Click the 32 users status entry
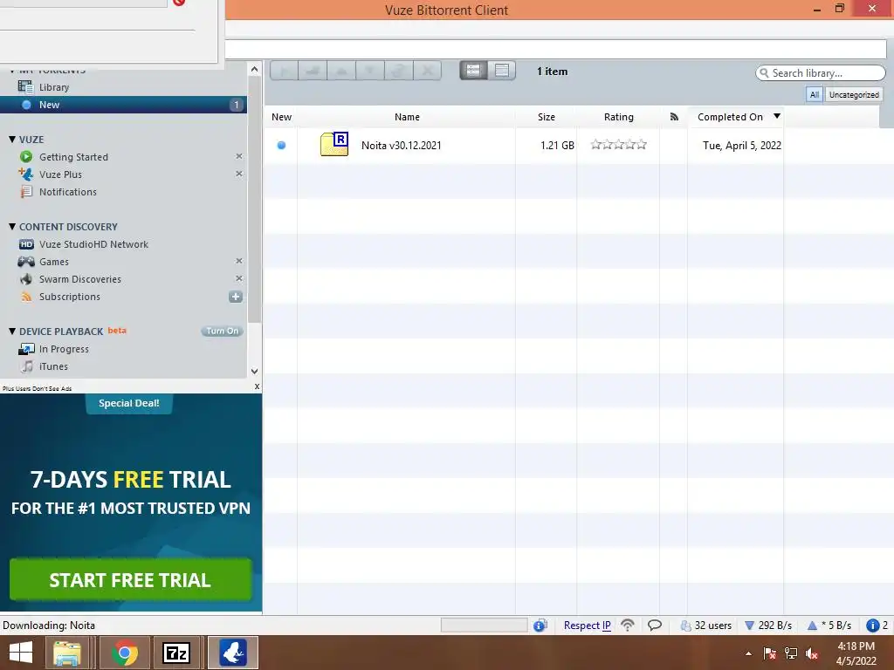Image resolution: width=894 pixels, height=670 pixels. [x=706, y=626]
